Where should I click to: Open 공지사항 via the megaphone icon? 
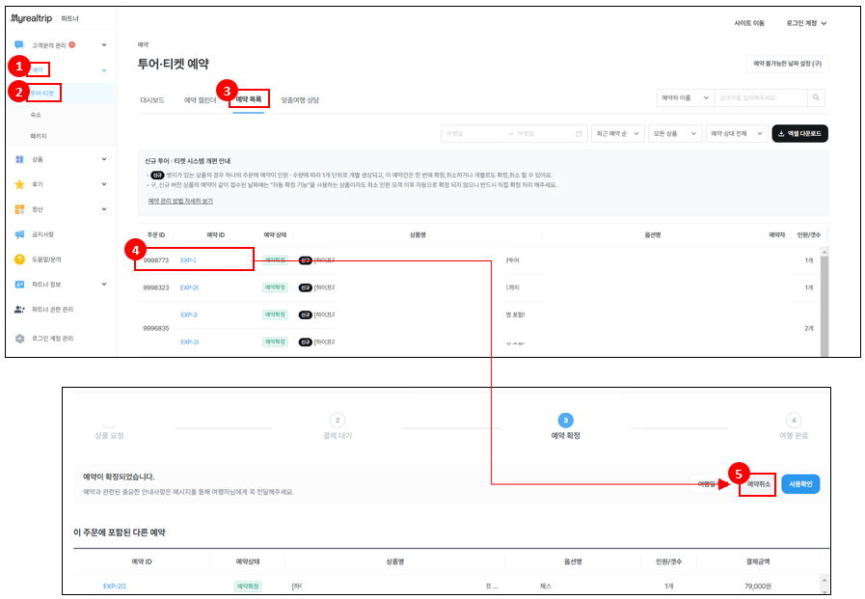click(19, 234)
